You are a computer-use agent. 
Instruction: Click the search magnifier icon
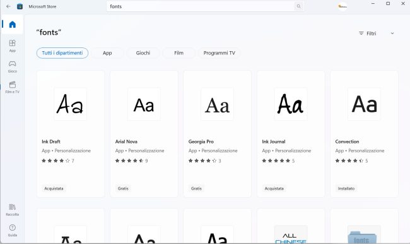(298, 6)
